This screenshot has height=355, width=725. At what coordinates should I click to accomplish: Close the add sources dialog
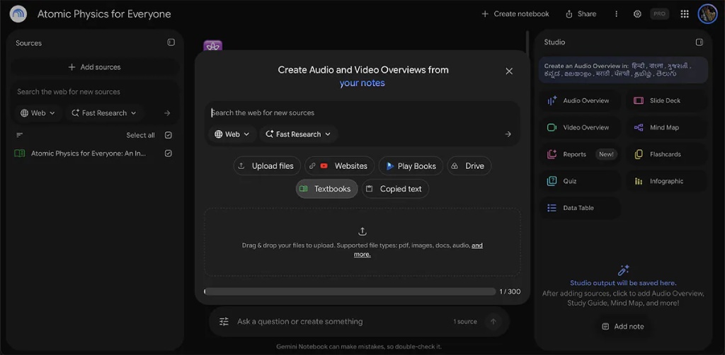point(509,71)
